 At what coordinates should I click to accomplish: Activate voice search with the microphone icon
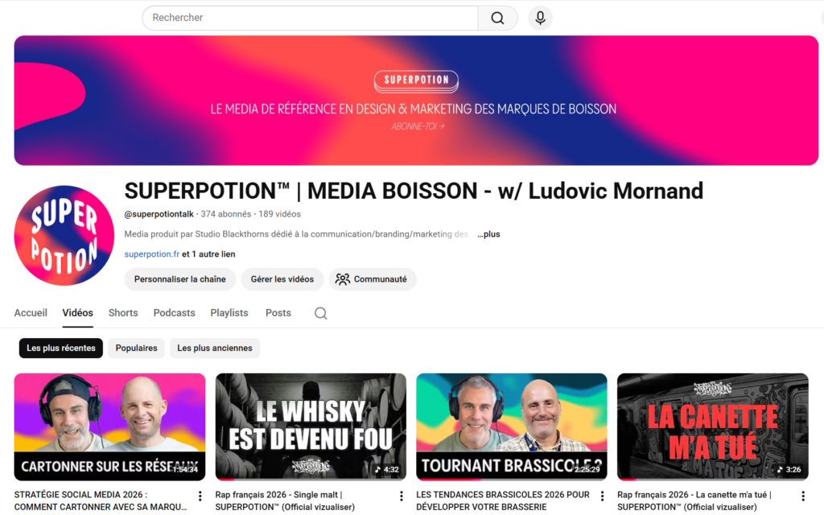point(540,17)
